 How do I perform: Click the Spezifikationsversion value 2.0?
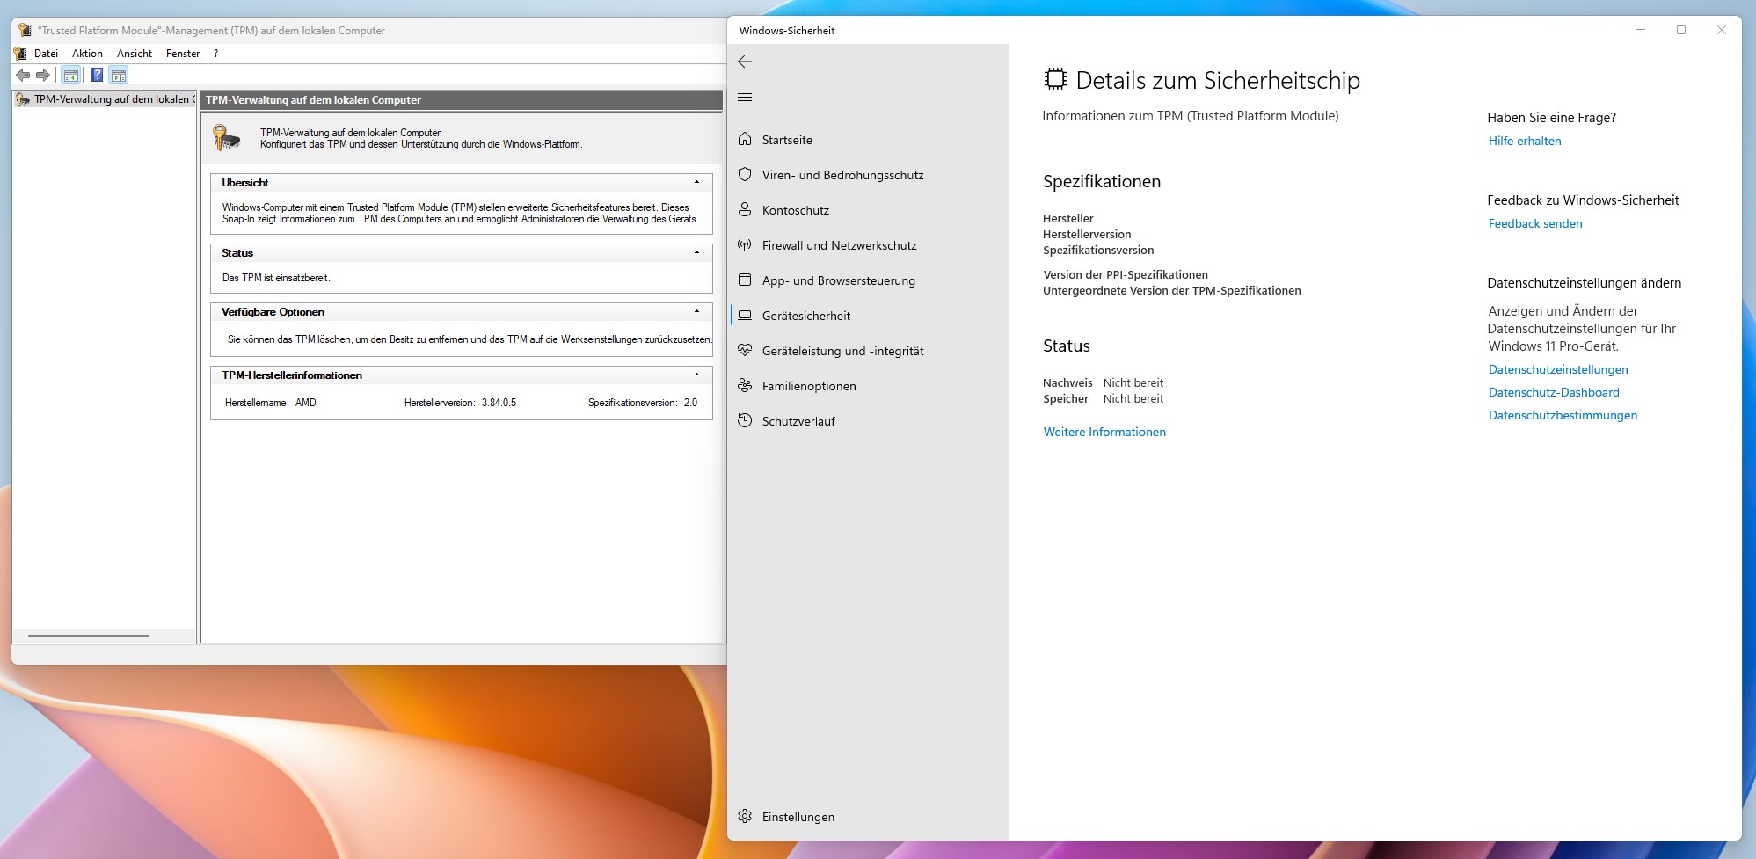[x=690, y=403]
